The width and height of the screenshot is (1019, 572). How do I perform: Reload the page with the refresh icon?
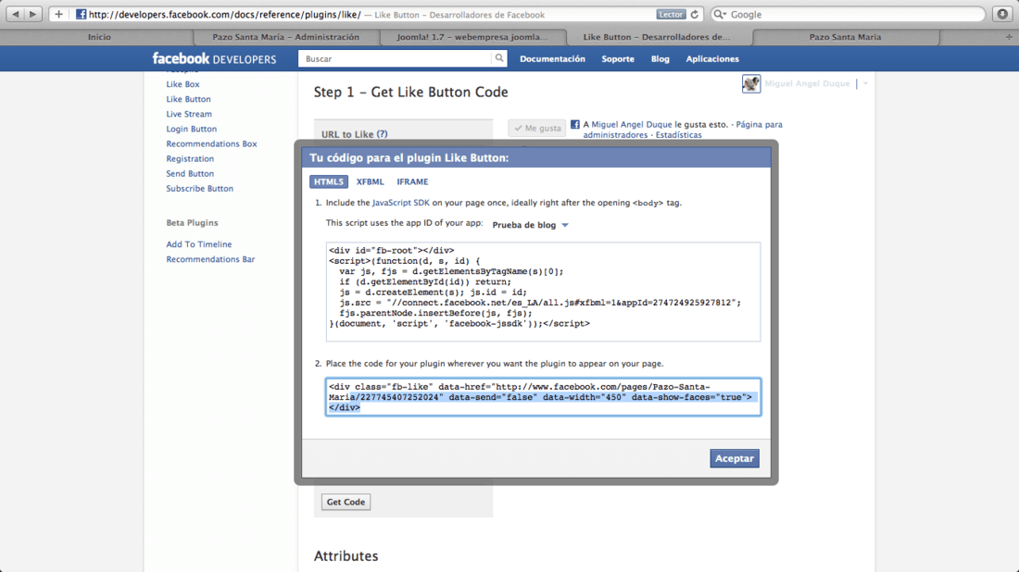coord(694,14)
